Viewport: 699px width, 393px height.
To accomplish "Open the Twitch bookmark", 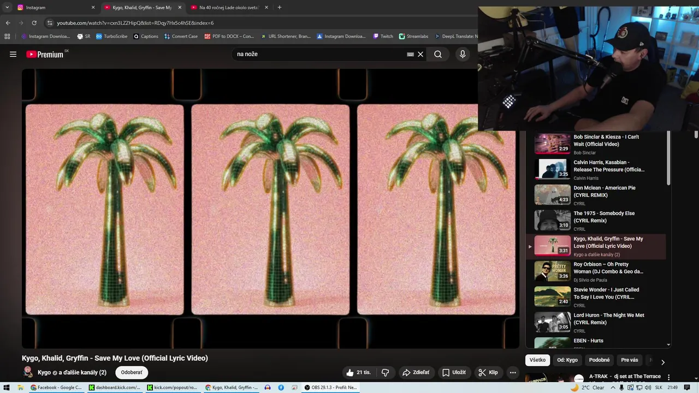I will [383, 37].
